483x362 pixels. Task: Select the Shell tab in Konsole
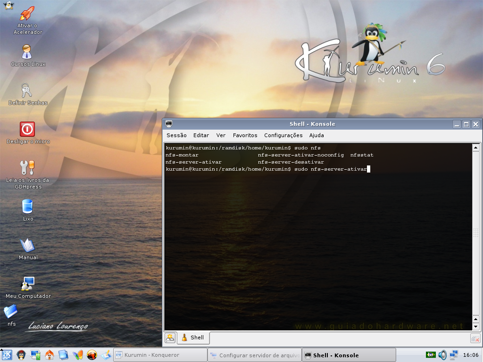click(x=193, y=337)
